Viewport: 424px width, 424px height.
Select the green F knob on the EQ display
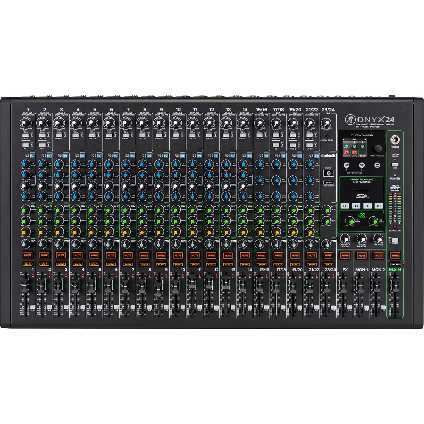[x=347, y=146]
